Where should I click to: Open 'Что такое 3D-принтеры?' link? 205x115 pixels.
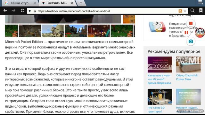(157, 110)
